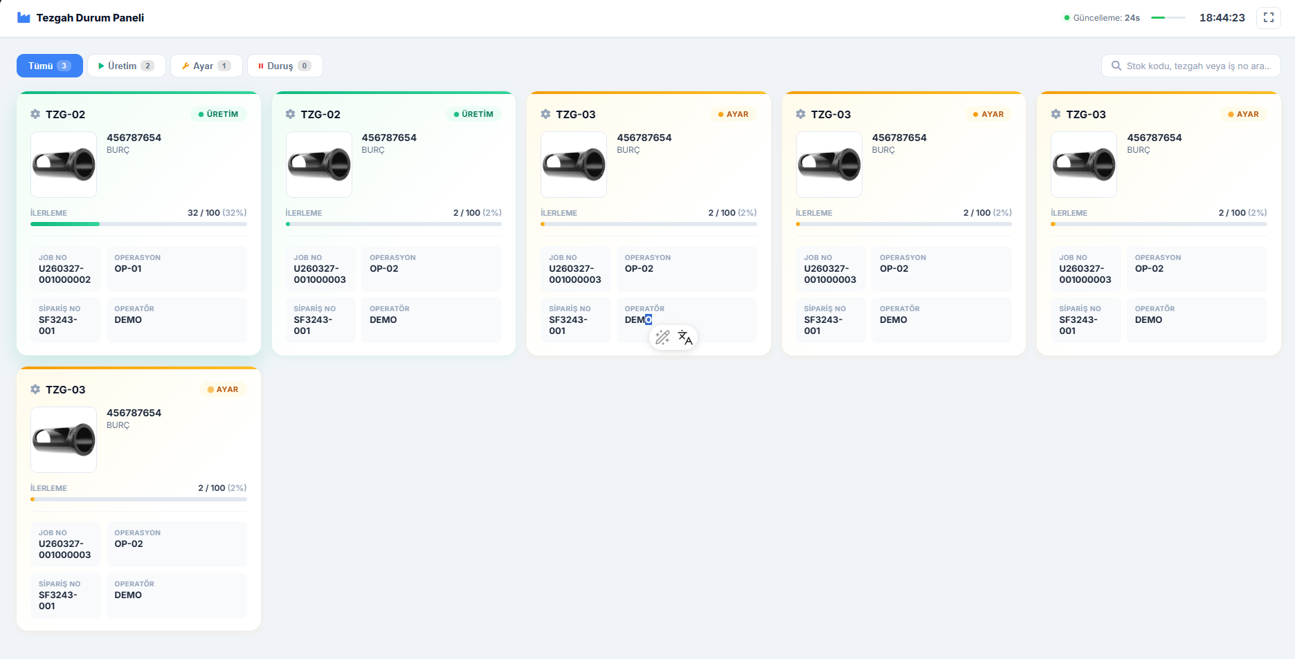This screenshot has width=1295, height=659.
Task: Click progress bar on TZG-02 OP-02 card
Action: pyautogui.click(x=394, y=224)
